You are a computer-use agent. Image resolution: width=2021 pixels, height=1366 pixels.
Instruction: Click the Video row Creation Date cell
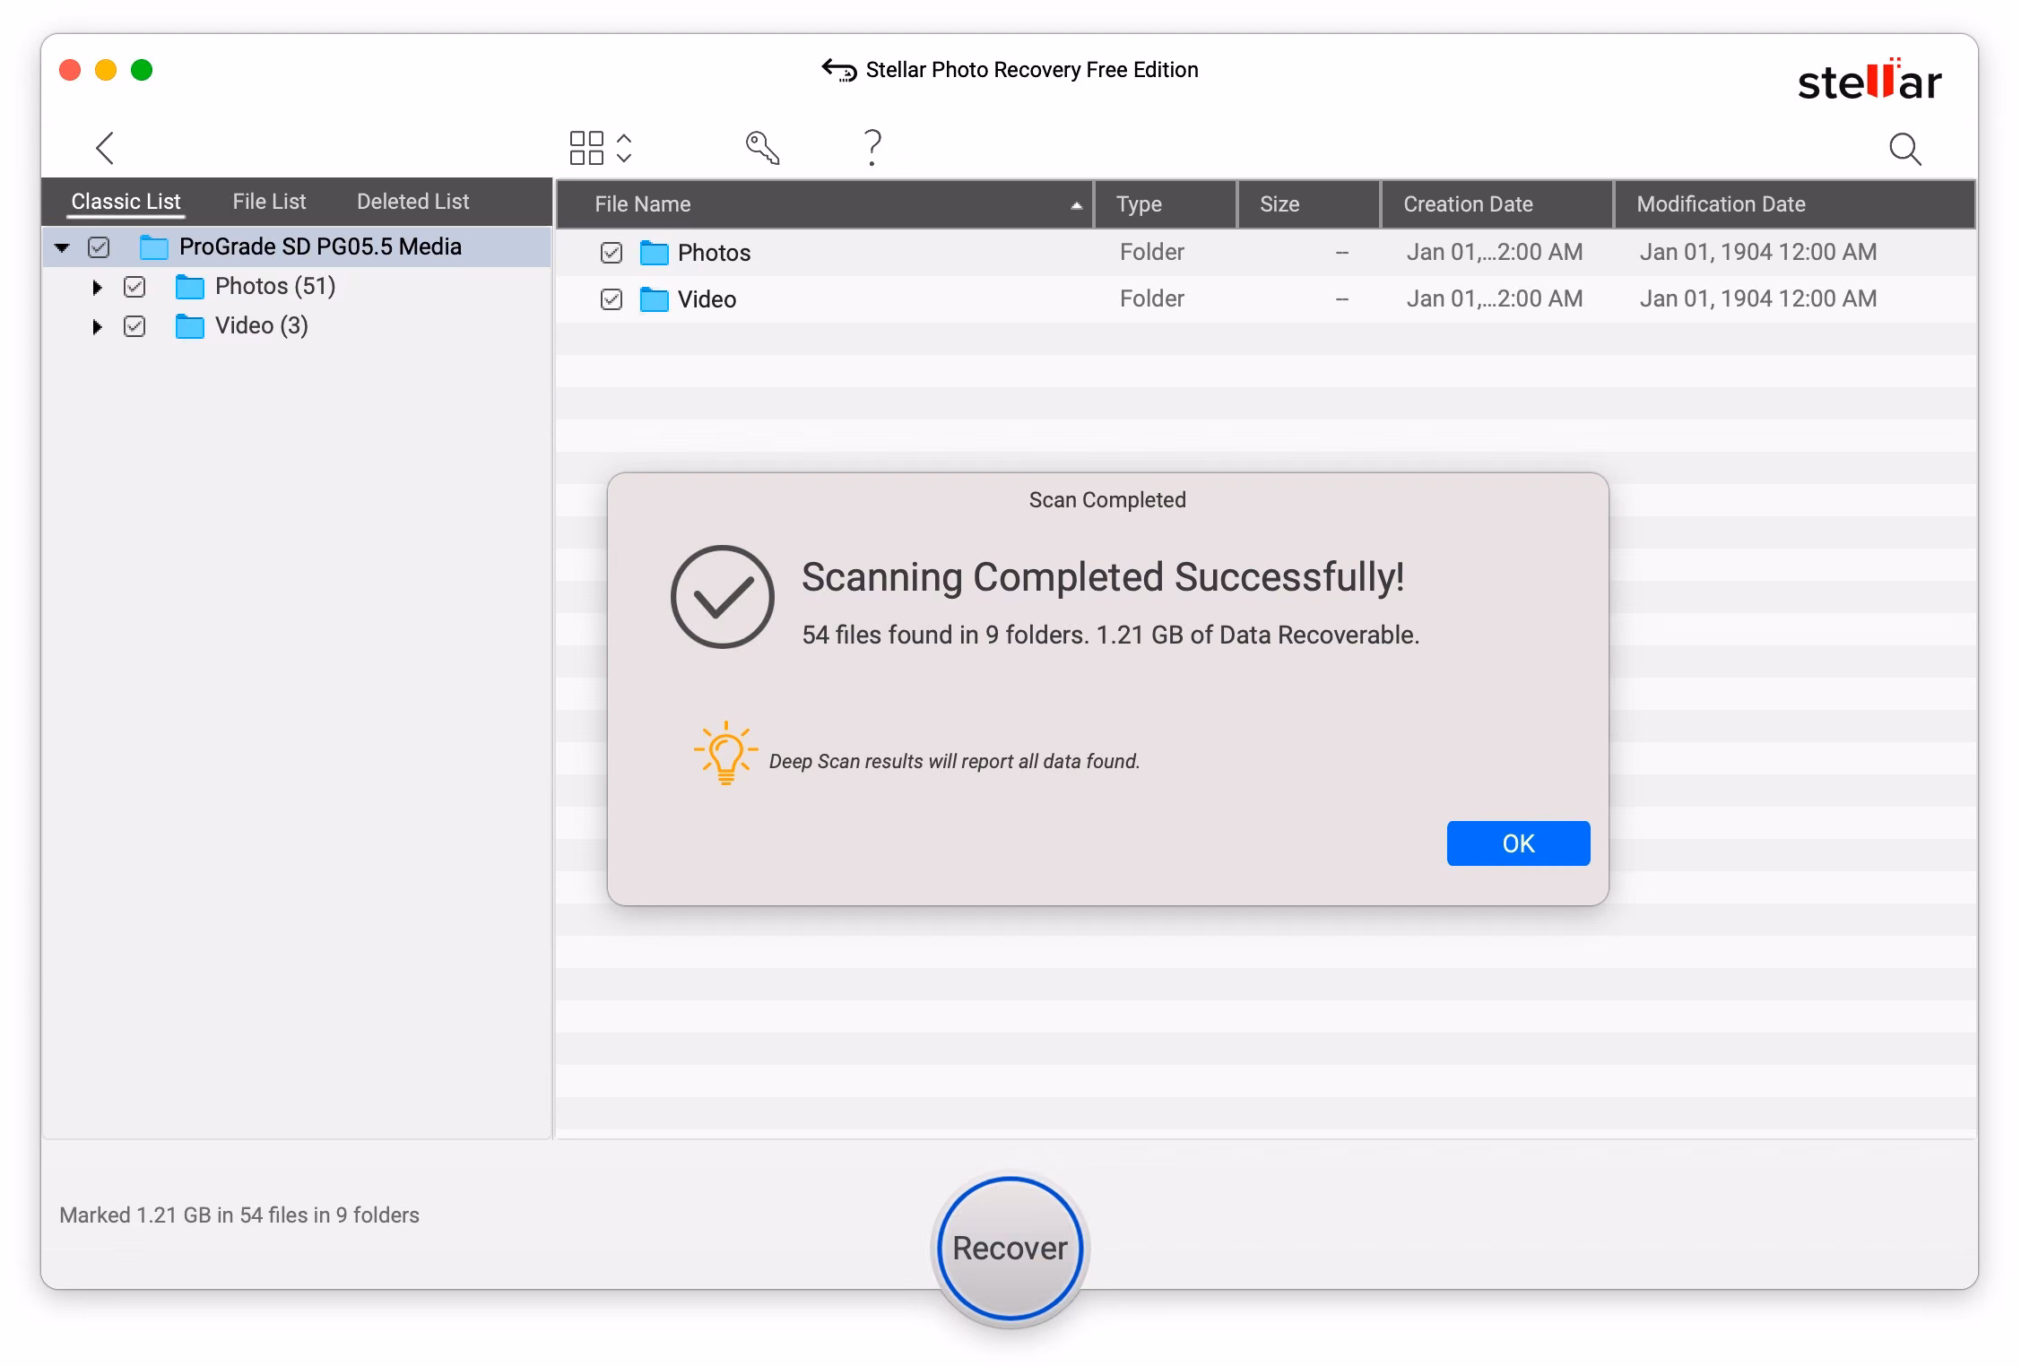(1495, 298)
